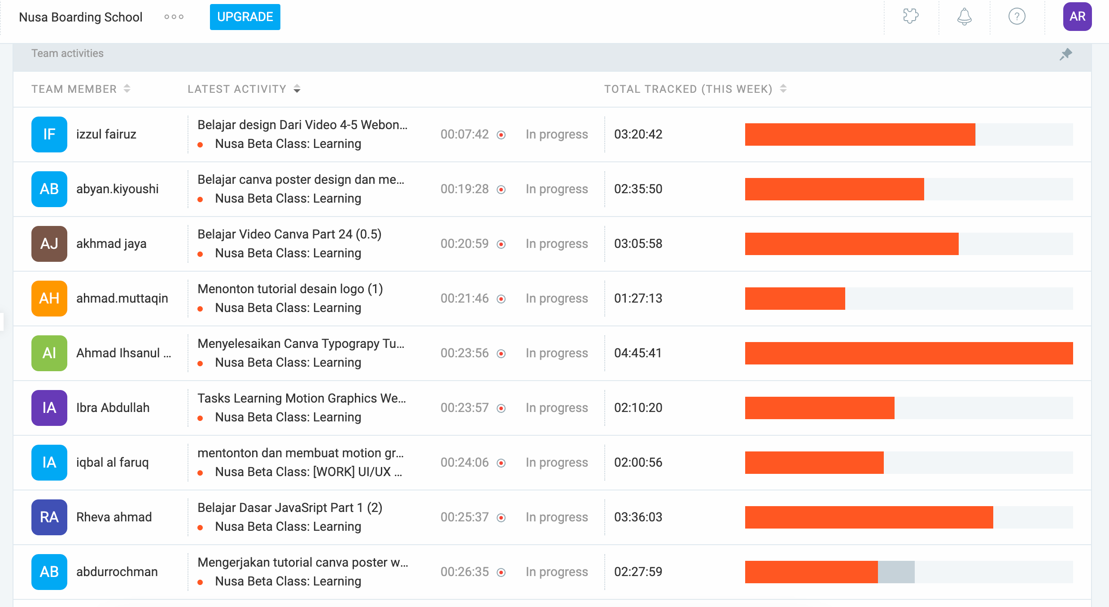Click recording indicator next to 00:07:42
Screen dimensions: 1109x607
(x=502, y=134)
